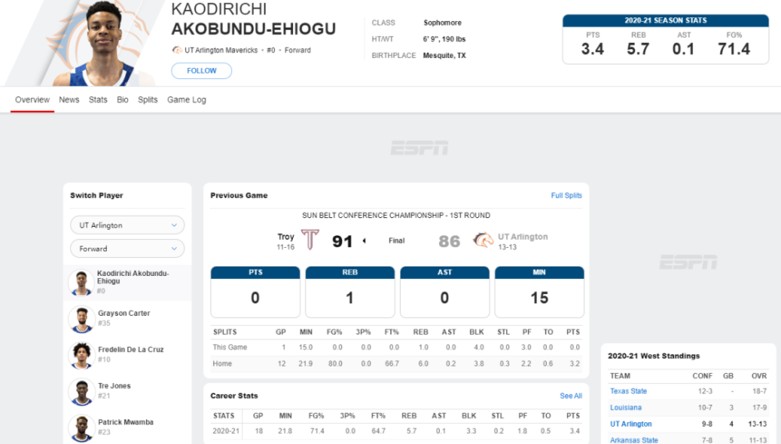Select Grayson Carter's player photo
Viewport: 781px width, 444px height.
click(x=81, y=319)
